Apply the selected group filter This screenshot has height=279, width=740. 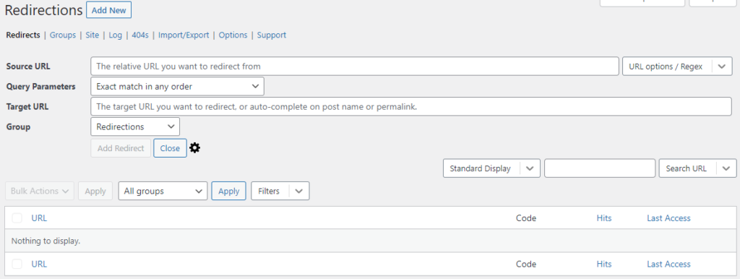(x=229, y=192)
